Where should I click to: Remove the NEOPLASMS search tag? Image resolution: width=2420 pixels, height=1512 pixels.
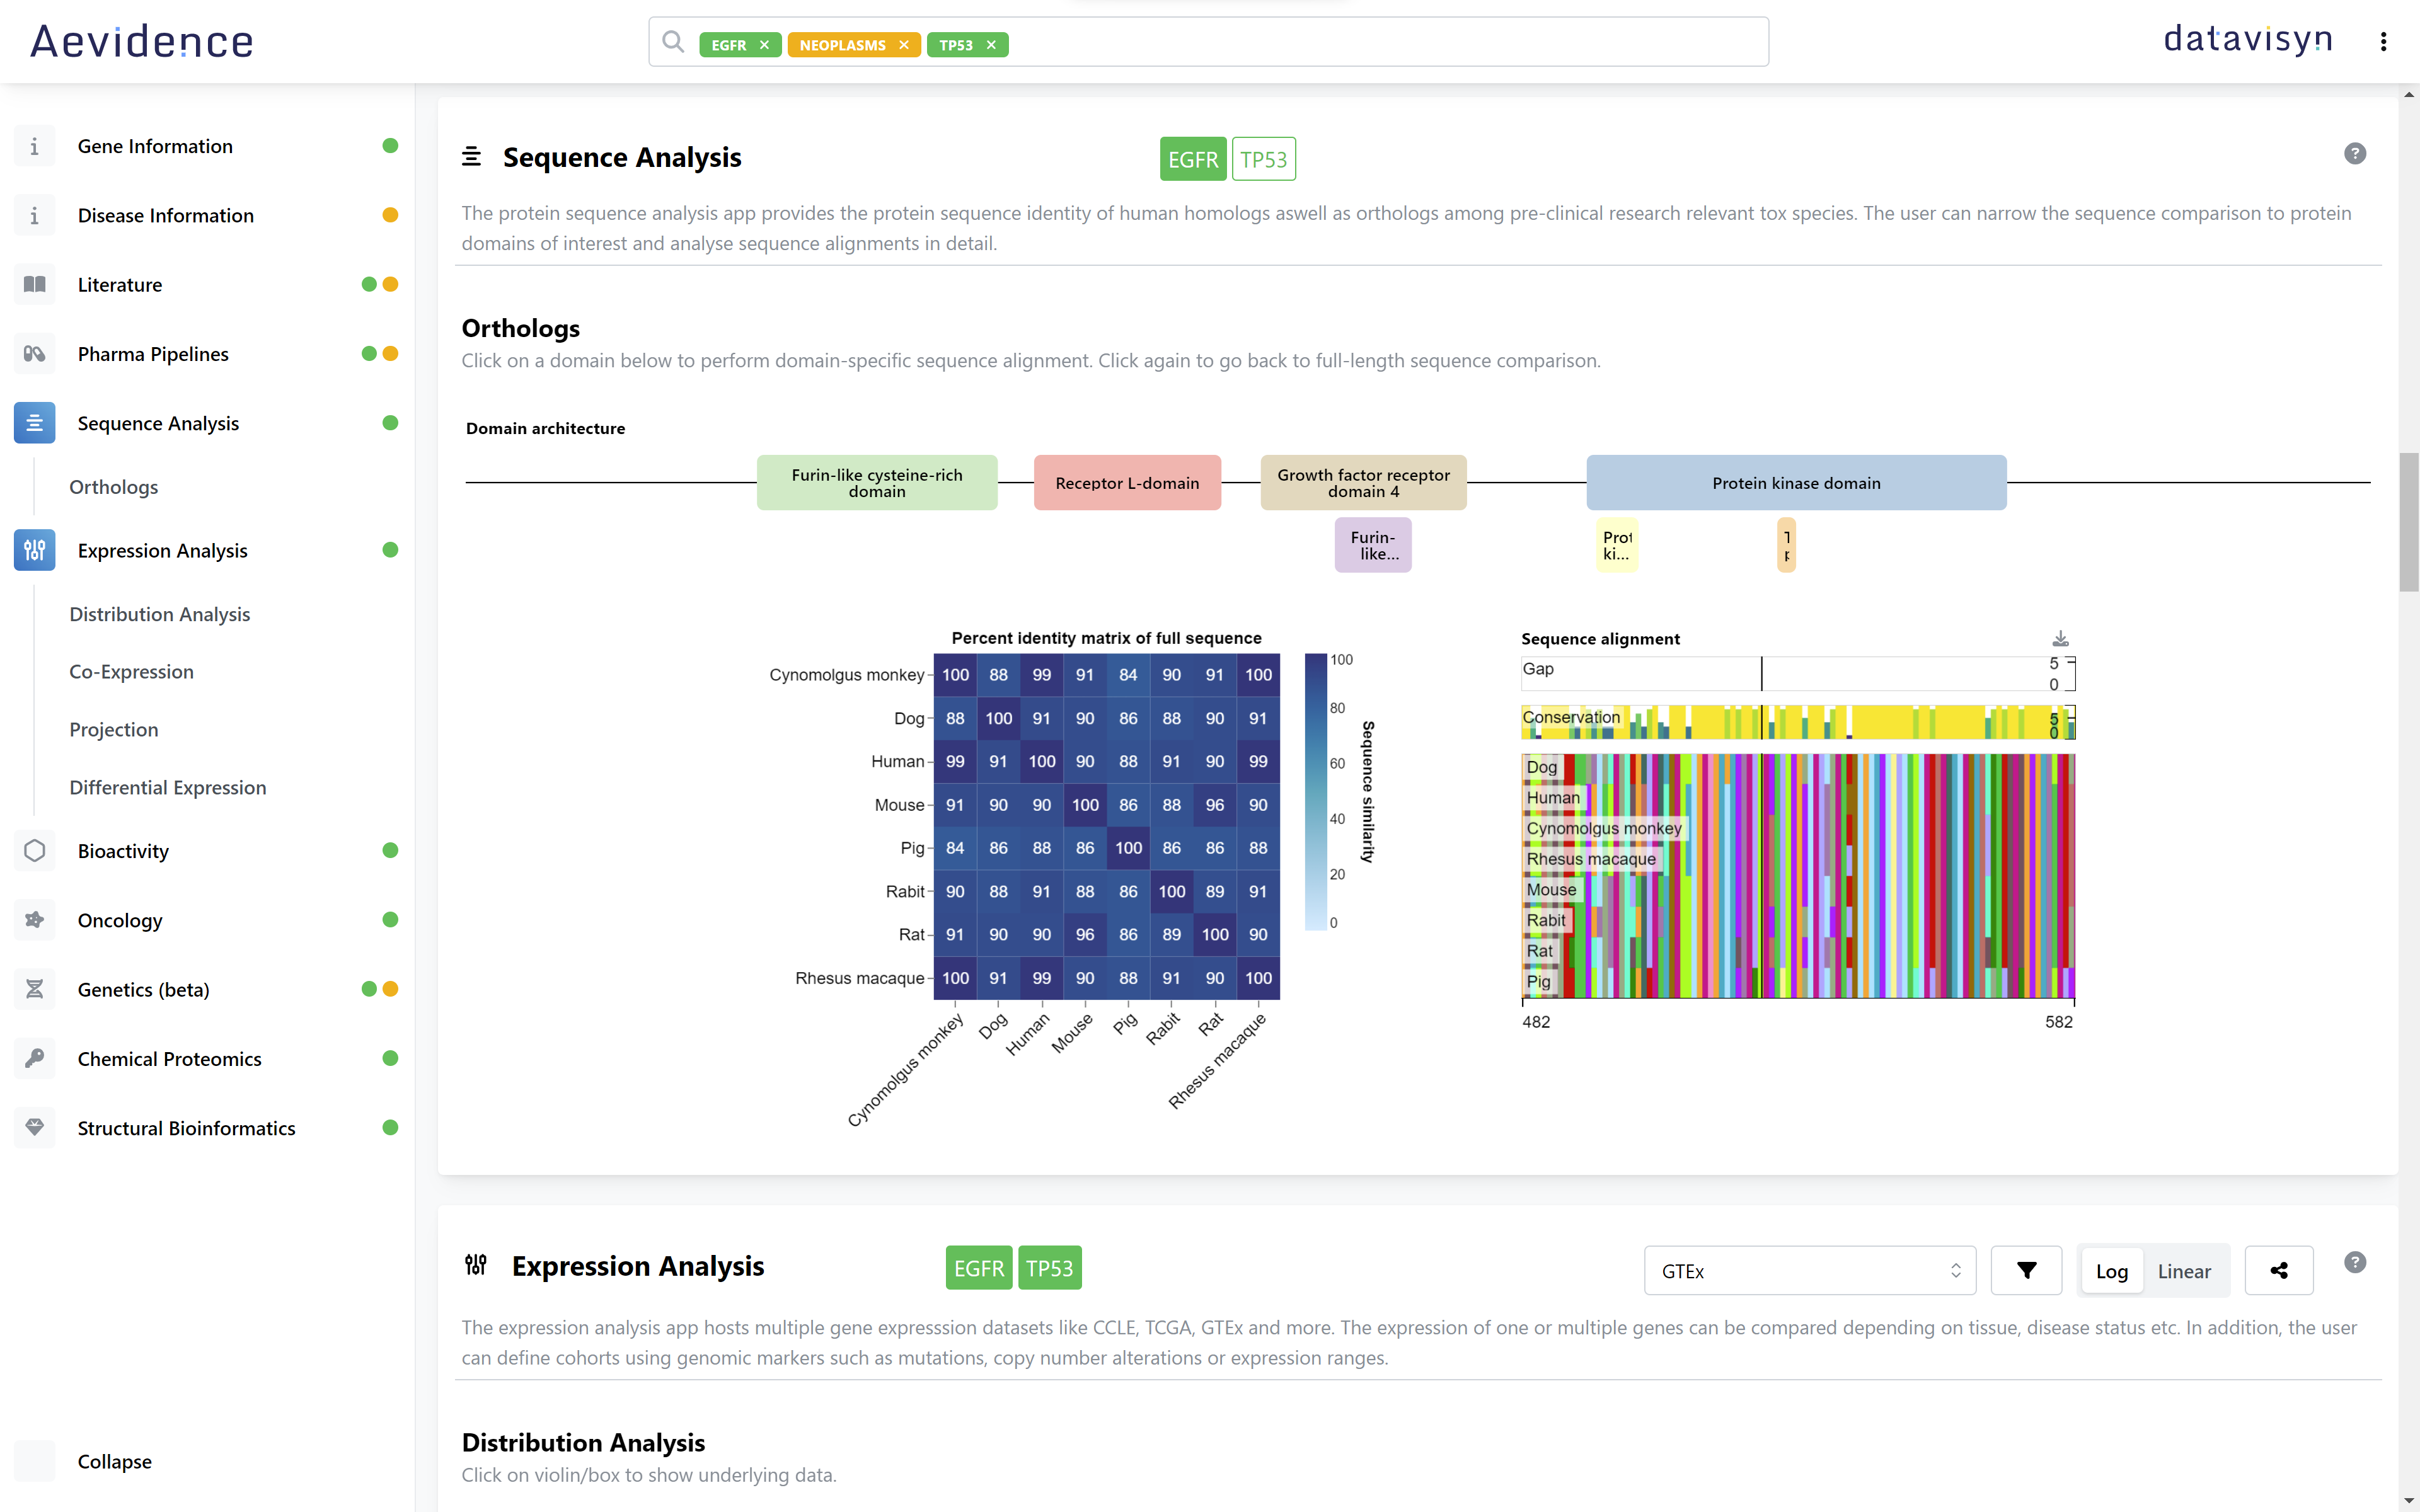coord(904,45)
